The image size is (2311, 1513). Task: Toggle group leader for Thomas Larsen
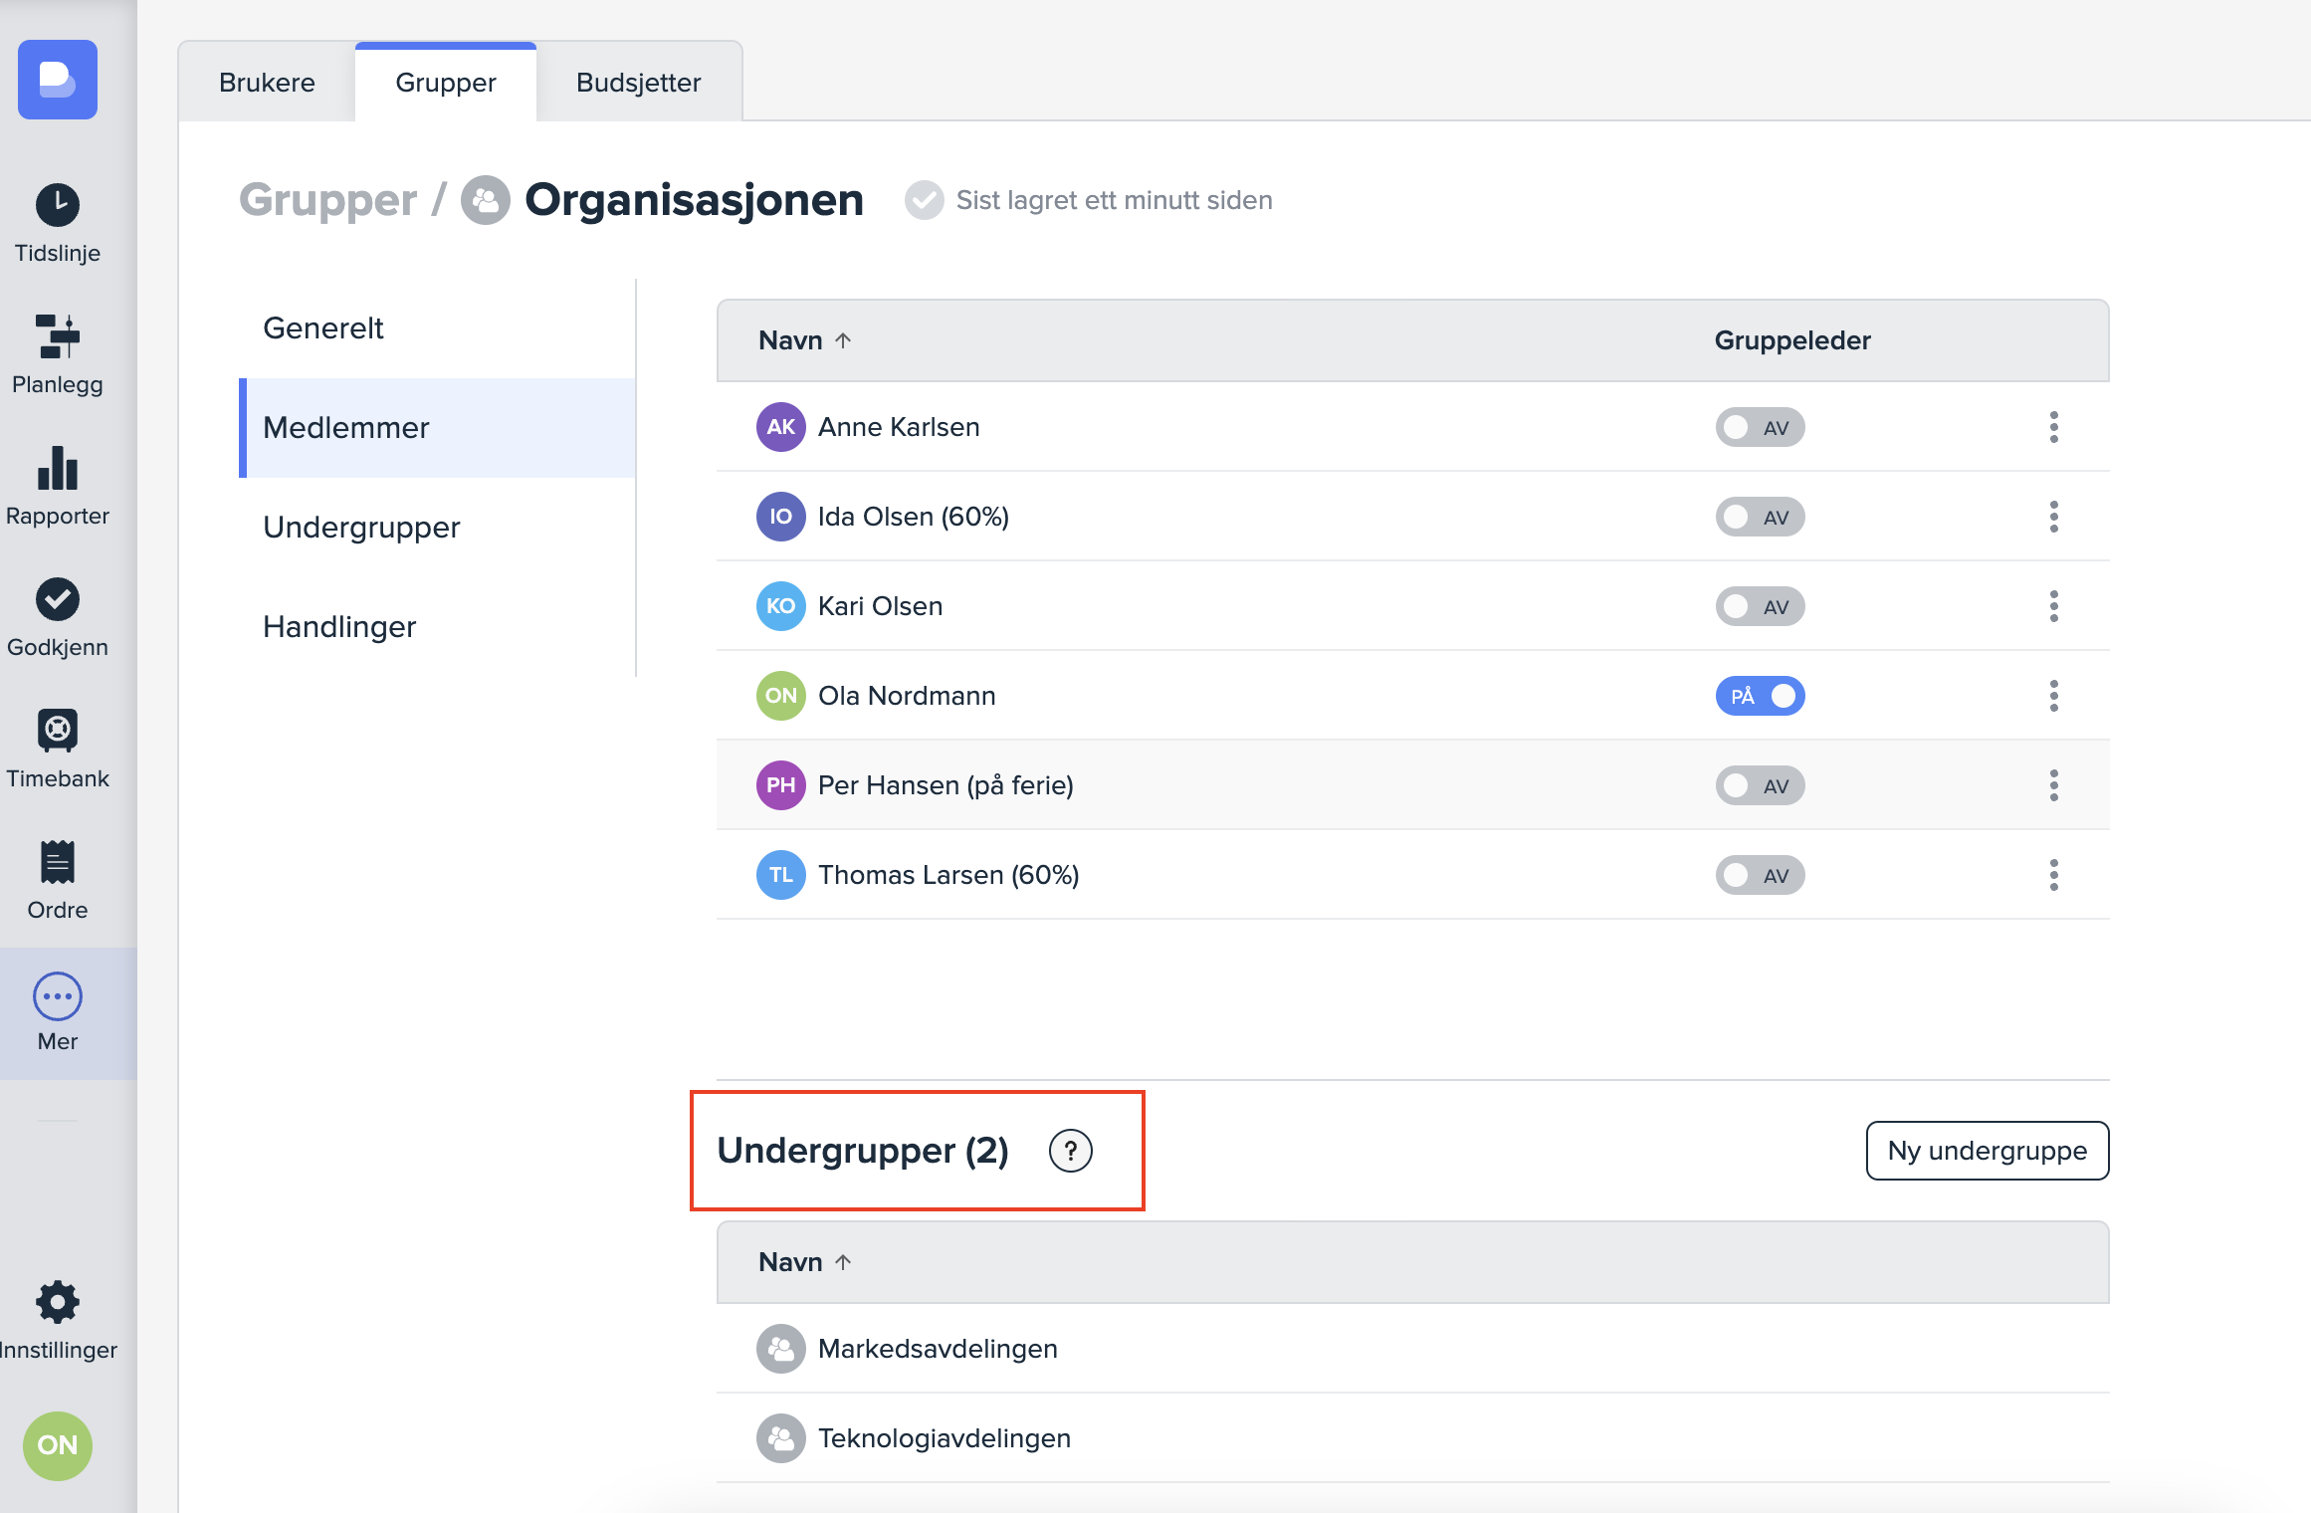pos(1759,876)
